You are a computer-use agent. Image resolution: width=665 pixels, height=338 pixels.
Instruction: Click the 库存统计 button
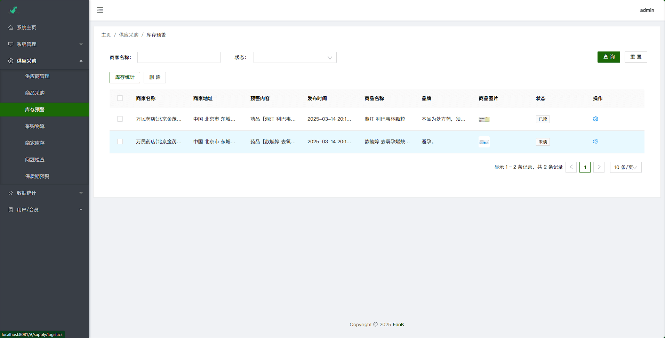(x=125, y=78)
